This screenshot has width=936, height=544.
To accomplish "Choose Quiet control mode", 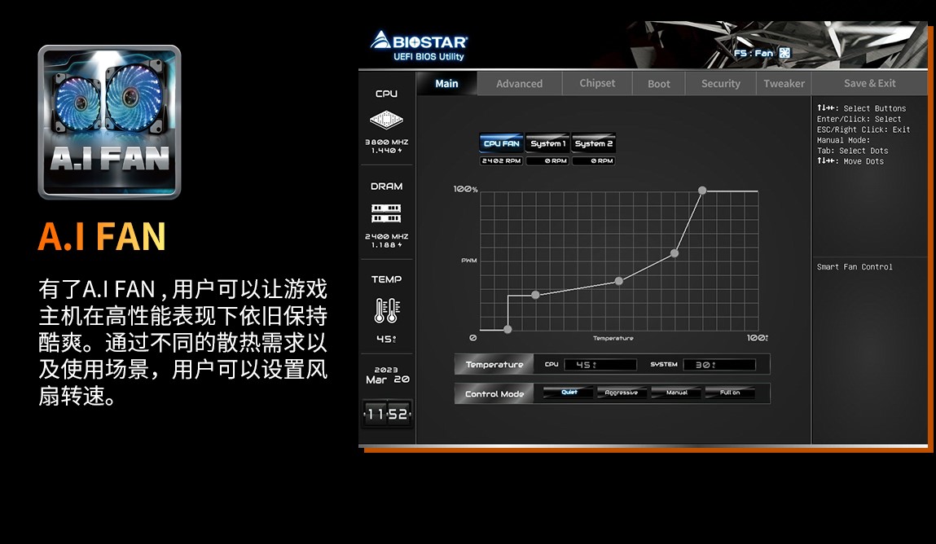I will coord(569,393).
